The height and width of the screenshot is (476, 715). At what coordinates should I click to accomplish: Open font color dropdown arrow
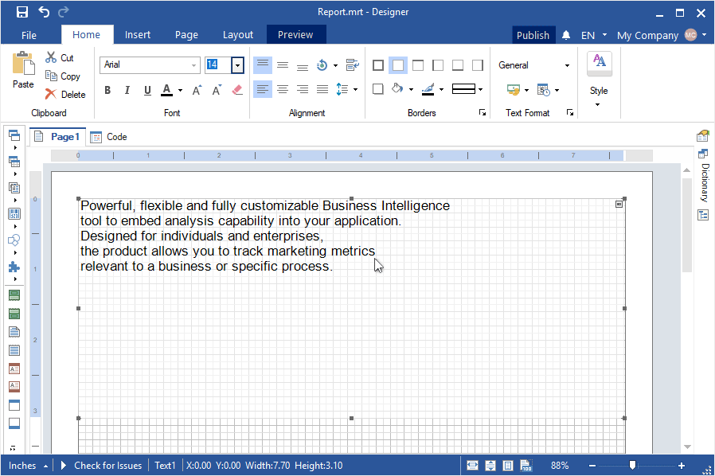point(180,90)
